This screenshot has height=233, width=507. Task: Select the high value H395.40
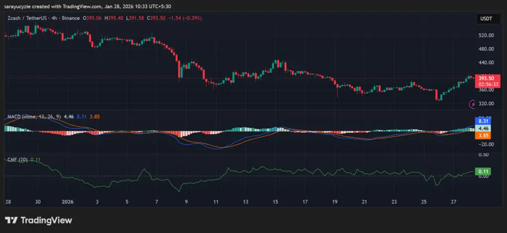point(113,18)
